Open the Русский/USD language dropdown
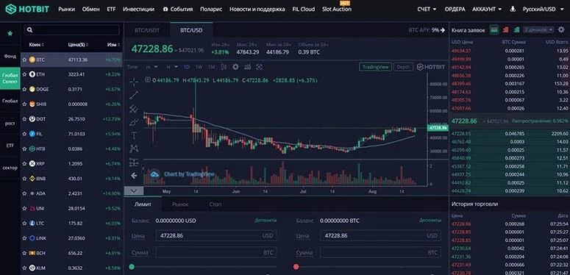The width and height of the screenshot is (570, 275). (542, 9)
